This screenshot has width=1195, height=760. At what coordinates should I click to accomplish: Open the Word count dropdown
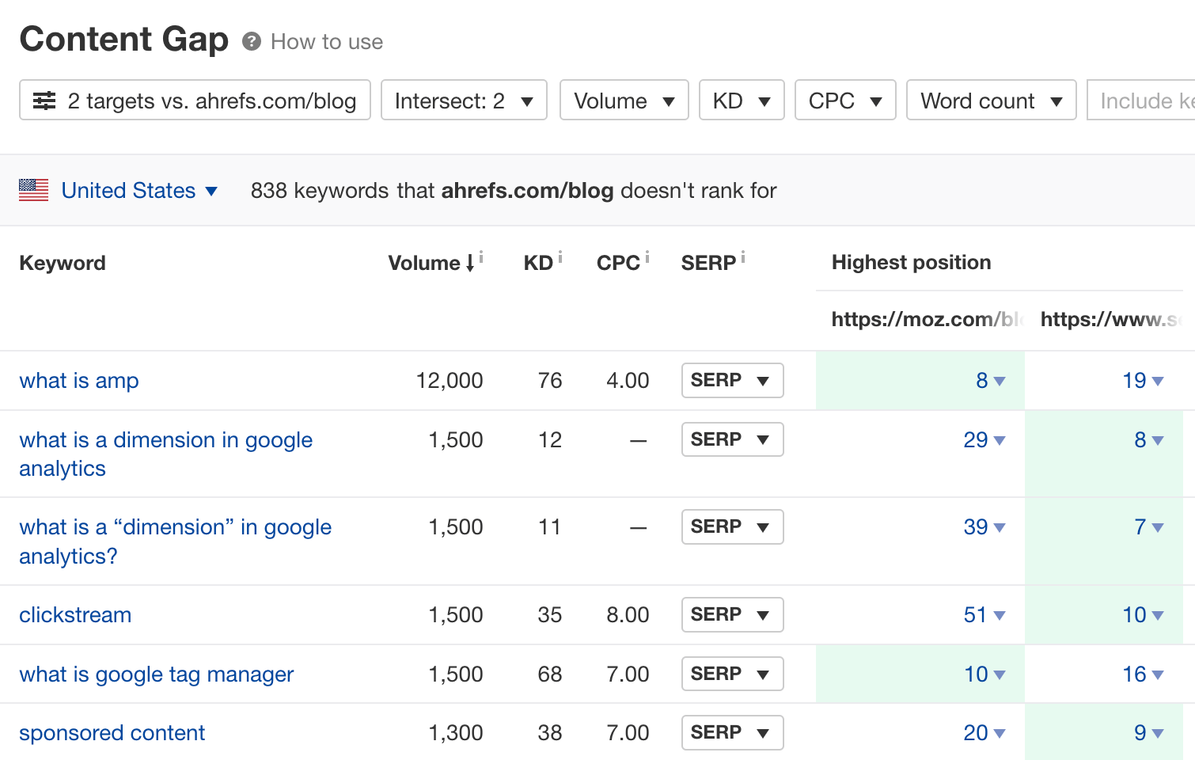(991, 101)
